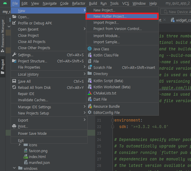
Task: Select Import Module... entry
Action: point(122,36)
